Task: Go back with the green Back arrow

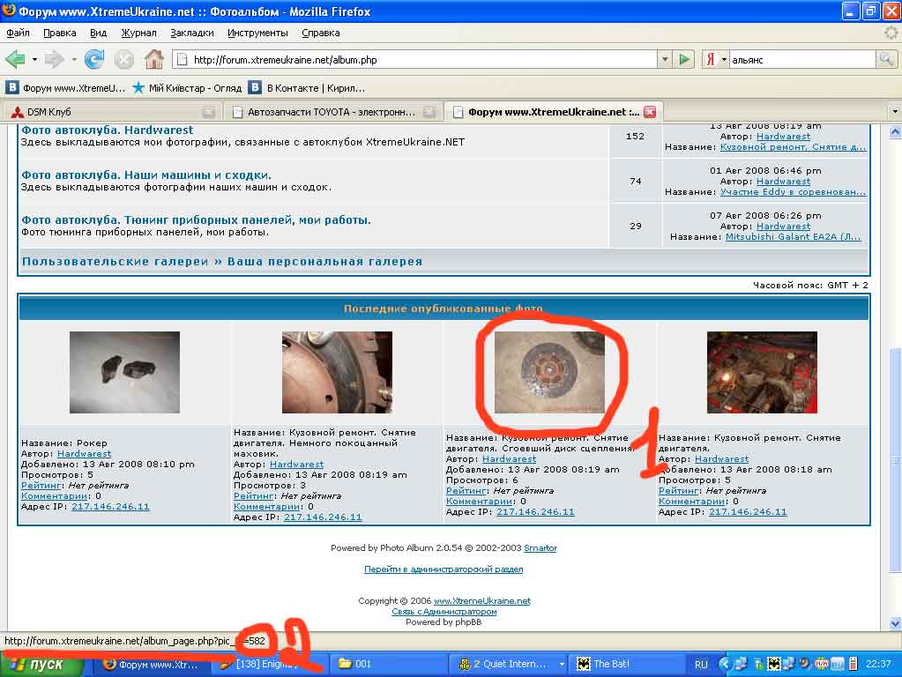Action: click(x=16, y=59)
